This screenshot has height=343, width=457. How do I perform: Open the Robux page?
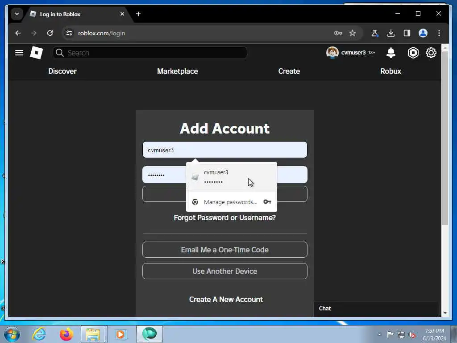click(391, 71)
